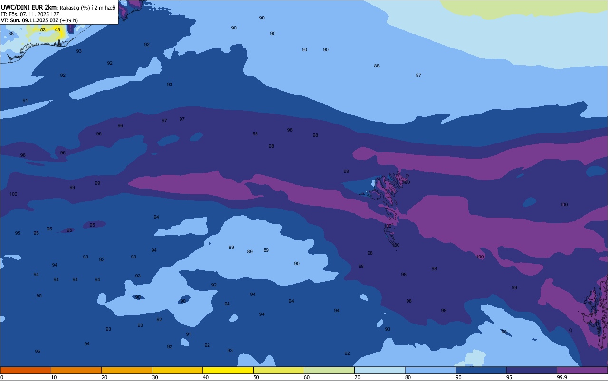
Task: Click the humidity value 53 on yellow area
Action: click(x=43, y=30)
